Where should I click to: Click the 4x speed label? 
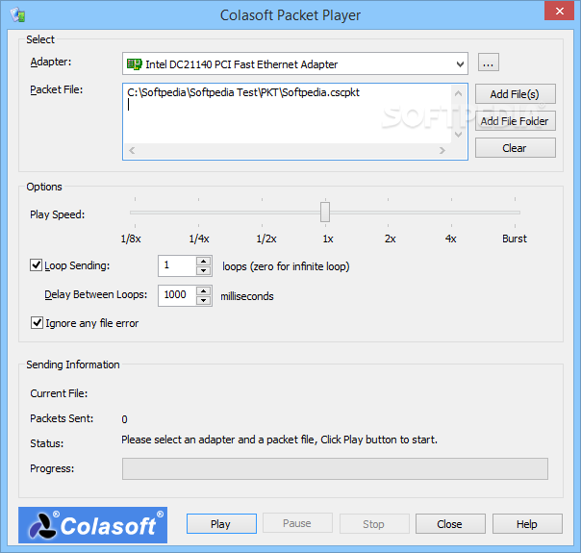[x=451, y=239]
